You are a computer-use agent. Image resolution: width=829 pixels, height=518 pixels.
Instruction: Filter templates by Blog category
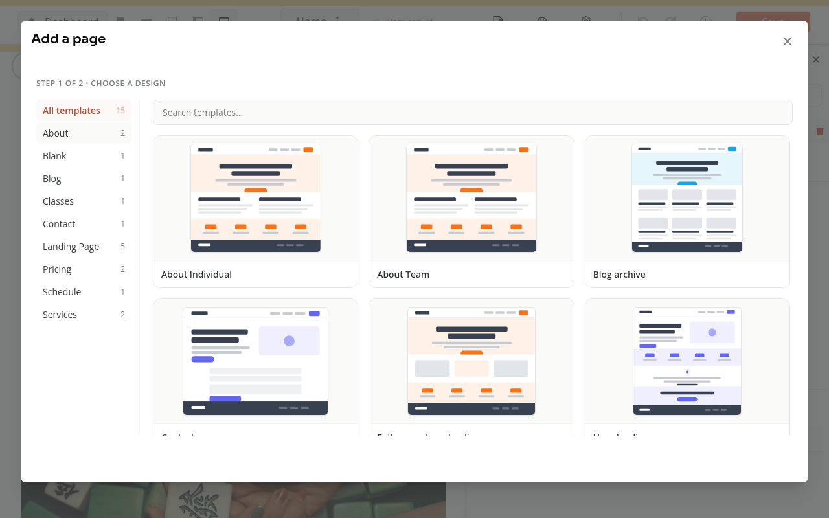[84, 179]
